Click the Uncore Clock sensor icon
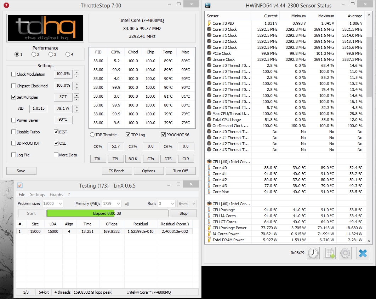This screenshot has height=299, width=376. click(209, 59)
